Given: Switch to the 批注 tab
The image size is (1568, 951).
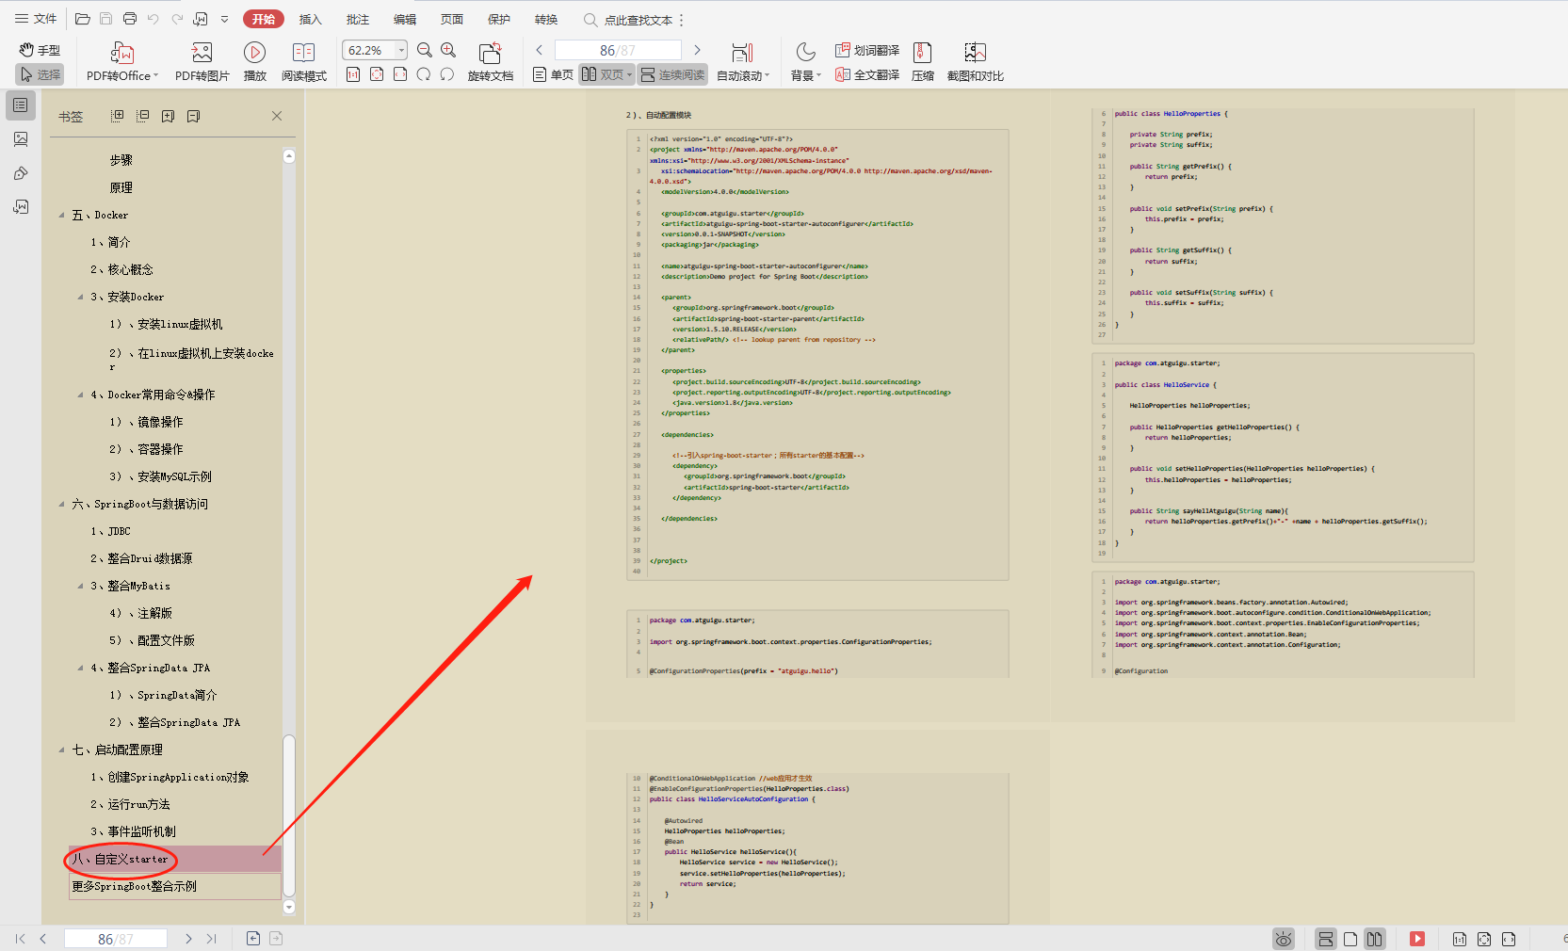Looking at the screenshot, I should click(357, 19).
